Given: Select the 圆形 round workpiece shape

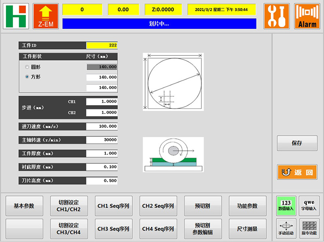Looking at the screenshot, I should point(27,67).
